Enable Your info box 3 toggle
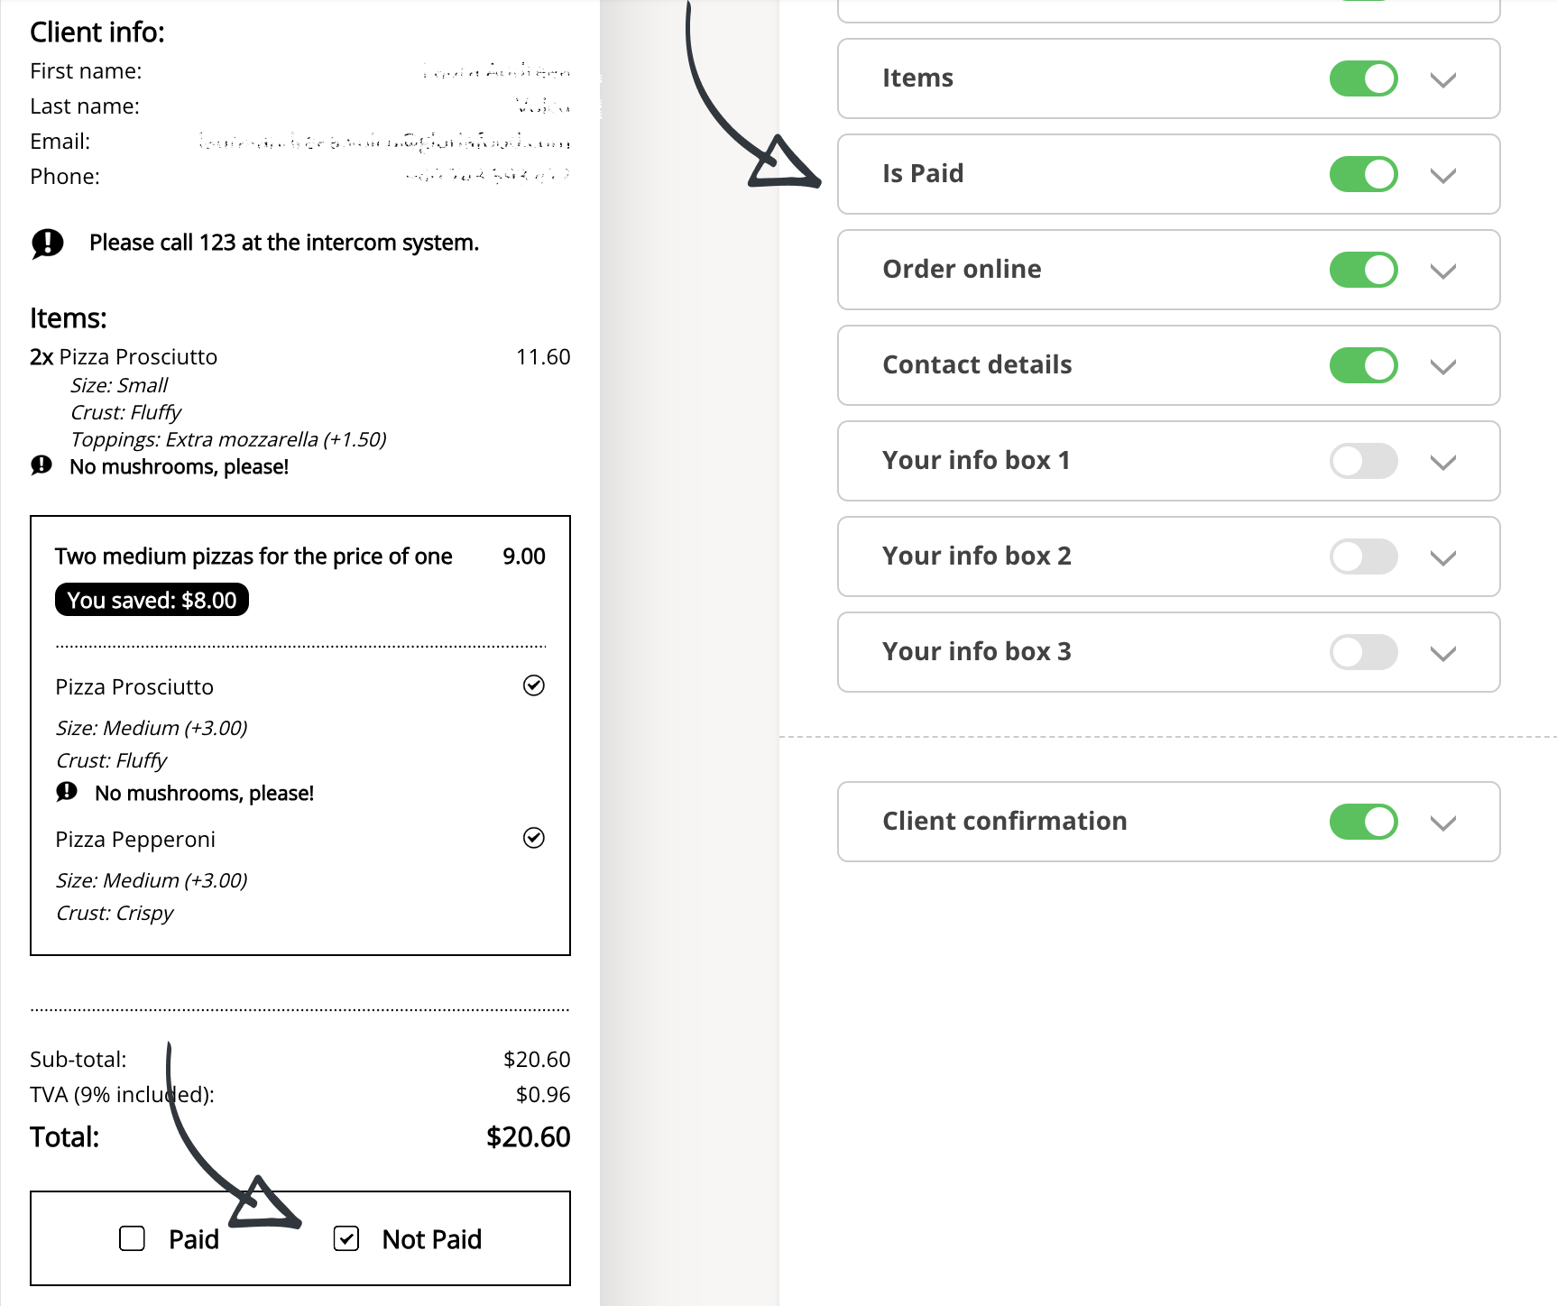 [x=1363, y=652]
